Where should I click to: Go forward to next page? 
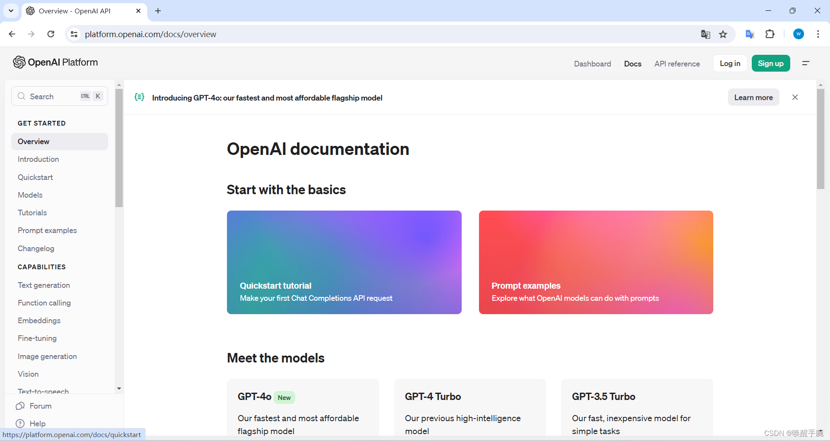click(31, 34)
